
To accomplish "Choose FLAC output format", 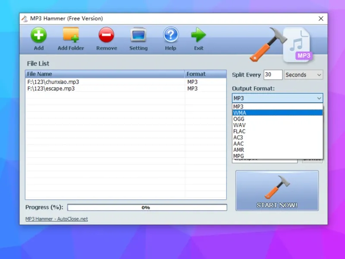I will click(x=277, y=131).
